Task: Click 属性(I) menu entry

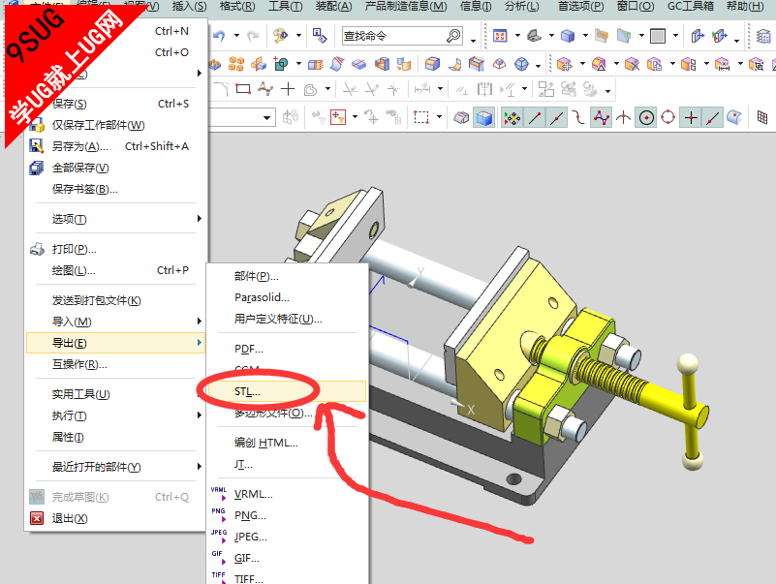Action: pyautogui.click(x=68, y=437)
